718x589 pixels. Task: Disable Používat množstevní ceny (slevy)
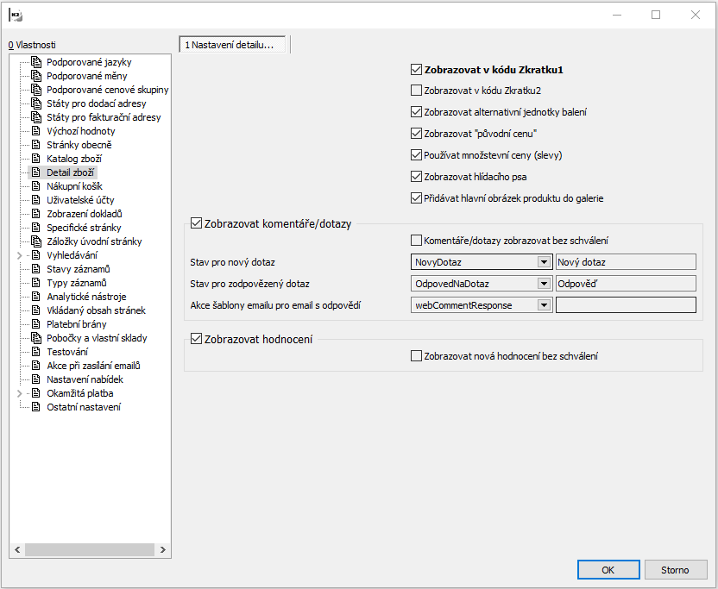point(416,154)
